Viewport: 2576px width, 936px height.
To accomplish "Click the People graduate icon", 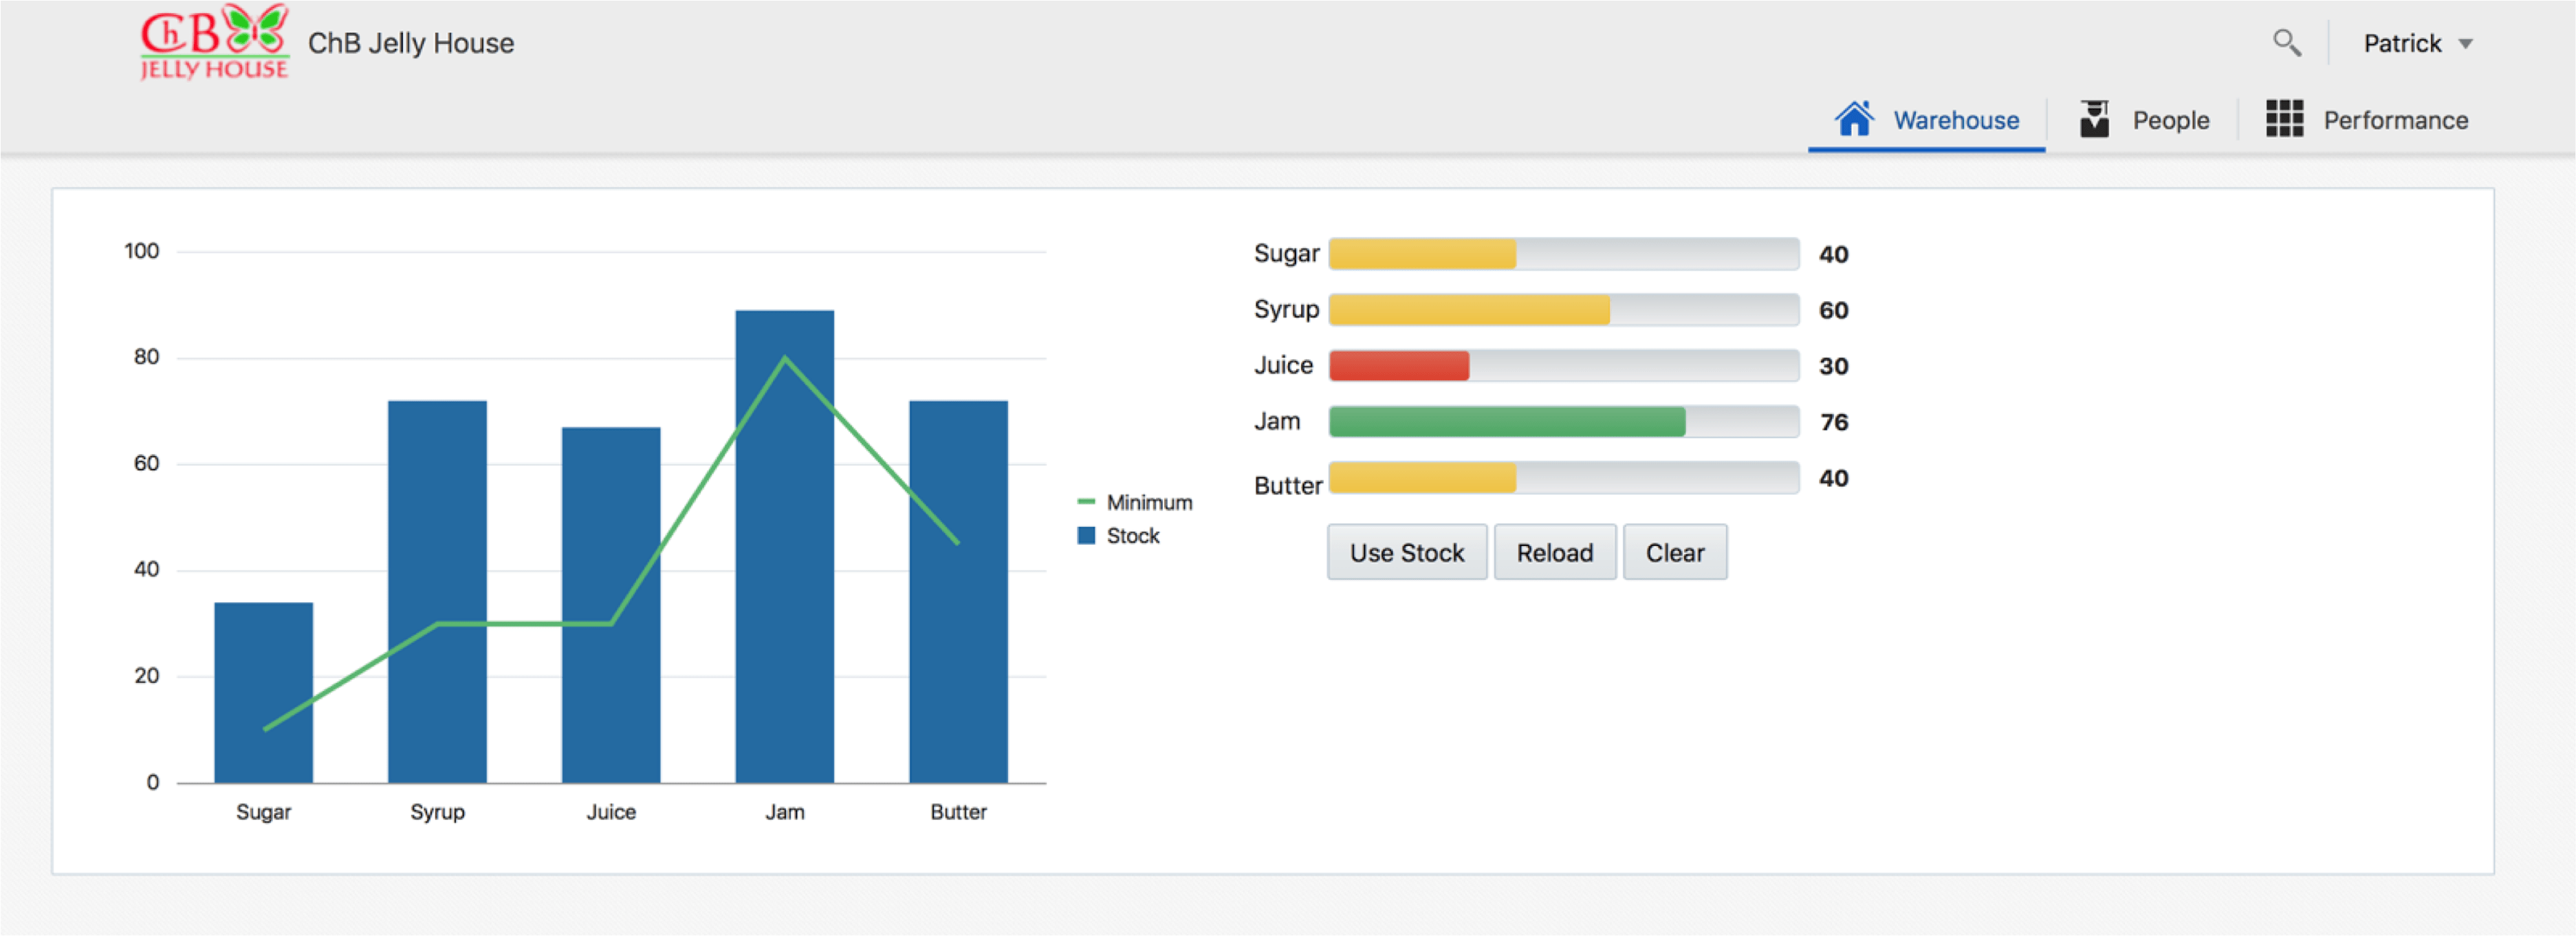I will 2094,119.
